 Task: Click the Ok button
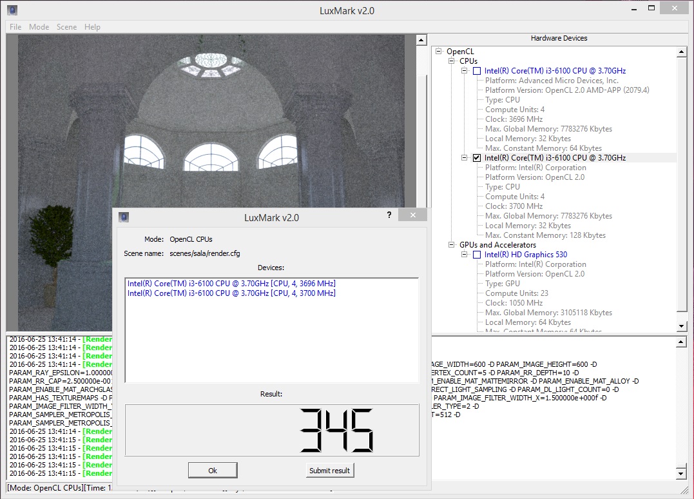[213, 470]
